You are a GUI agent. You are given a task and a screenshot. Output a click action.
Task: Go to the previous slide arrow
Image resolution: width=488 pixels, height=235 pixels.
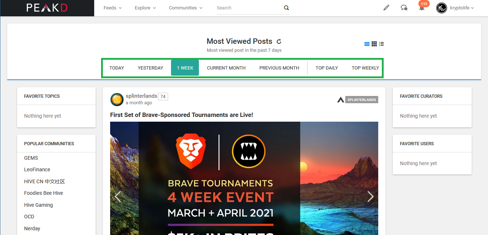coord(118,196)
